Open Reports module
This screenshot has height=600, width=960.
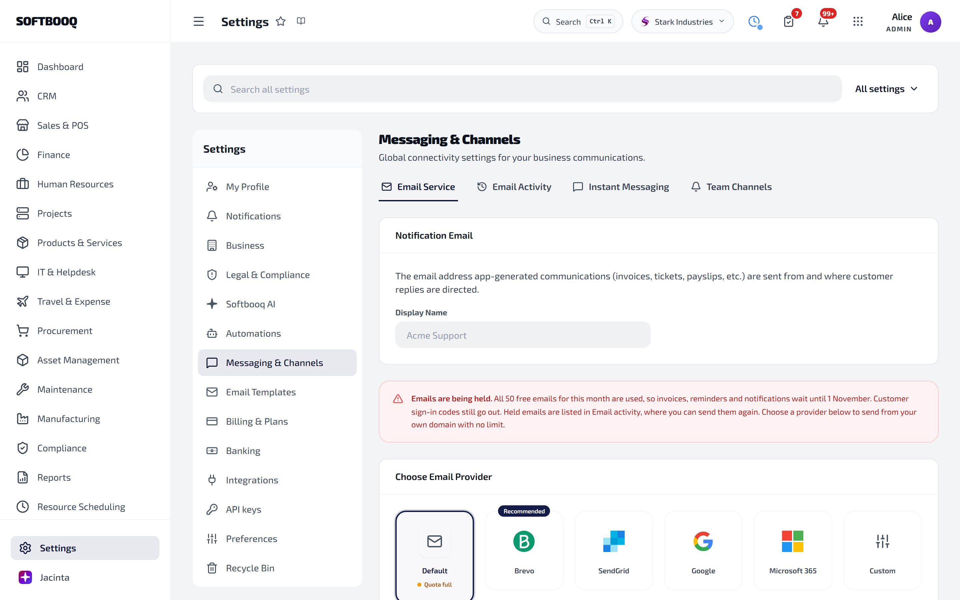pos(85,478)
